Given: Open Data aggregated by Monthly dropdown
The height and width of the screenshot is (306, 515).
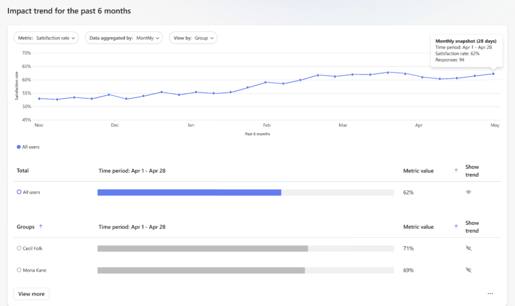Looking at the screenshot, I should (x=124, y=38).
